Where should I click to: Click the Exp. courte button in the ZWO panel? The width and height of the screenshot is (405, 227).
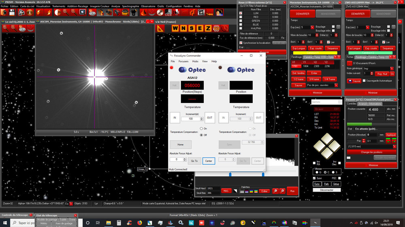coord(371,48)
